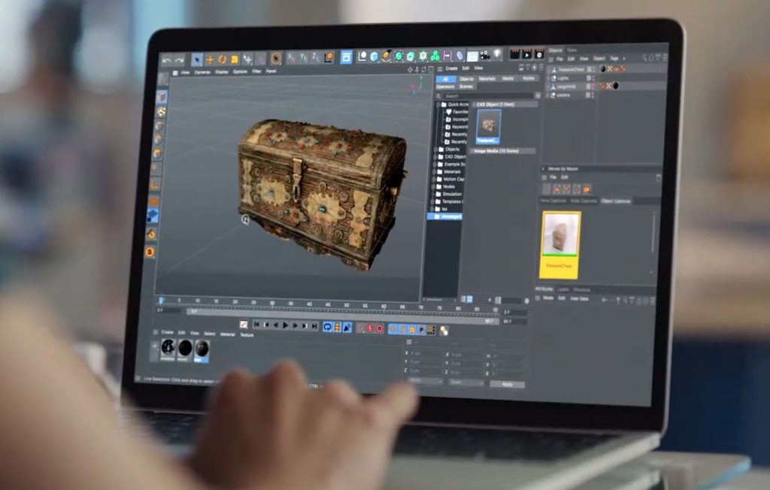Choose the Rotate tool icon

[x=223, y=59]
